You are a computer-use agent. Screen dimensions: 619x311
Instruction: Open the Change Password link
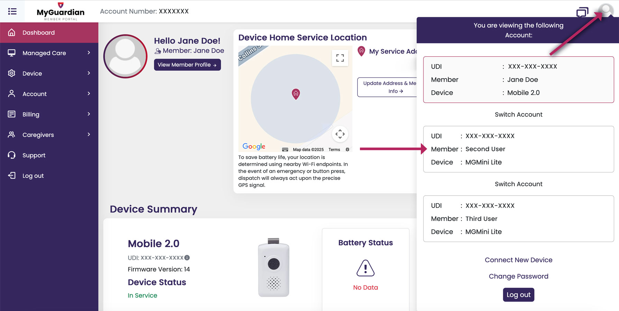click(518, 276)
